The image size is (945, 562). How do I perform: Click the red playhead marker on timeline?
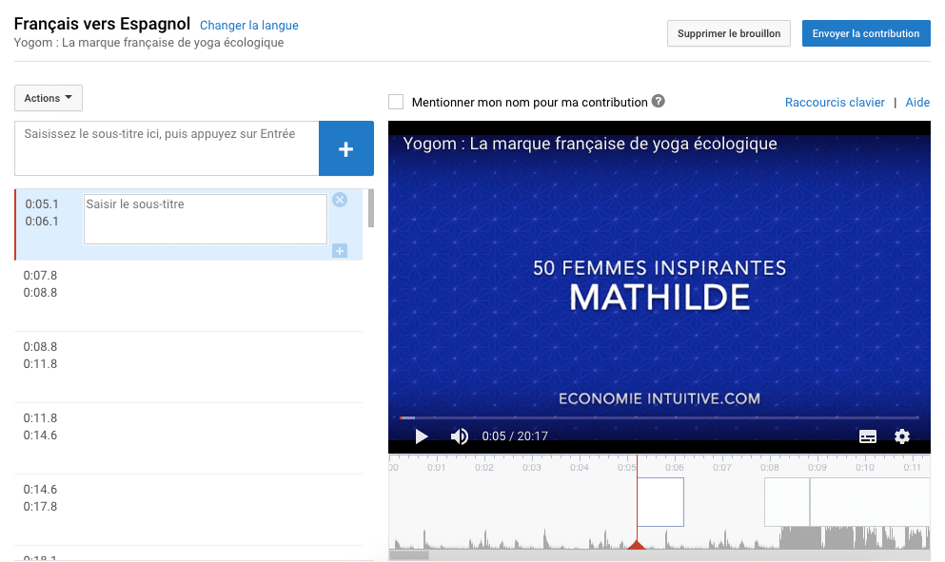click(638, 544)
